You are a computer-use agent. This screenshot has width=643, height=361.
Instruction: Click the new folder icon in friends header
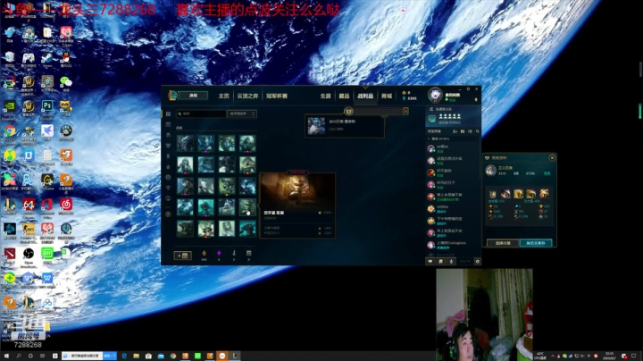tap(463, 131)
